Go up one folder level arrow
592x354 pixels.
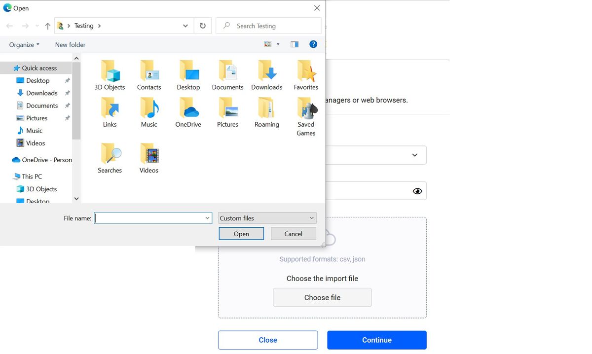47,26
